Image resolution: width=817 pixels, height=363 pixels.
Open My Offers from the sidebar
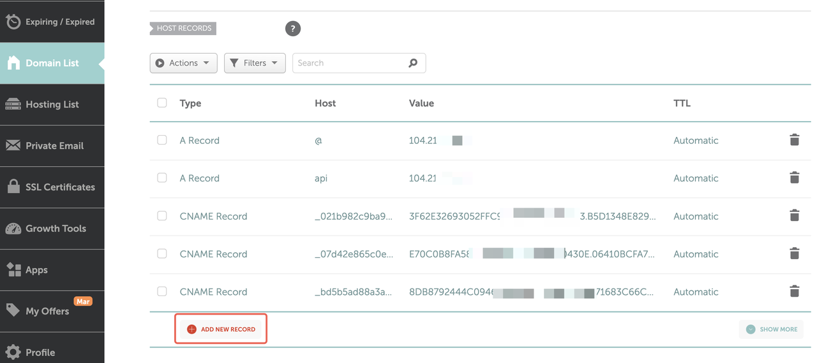52,311
